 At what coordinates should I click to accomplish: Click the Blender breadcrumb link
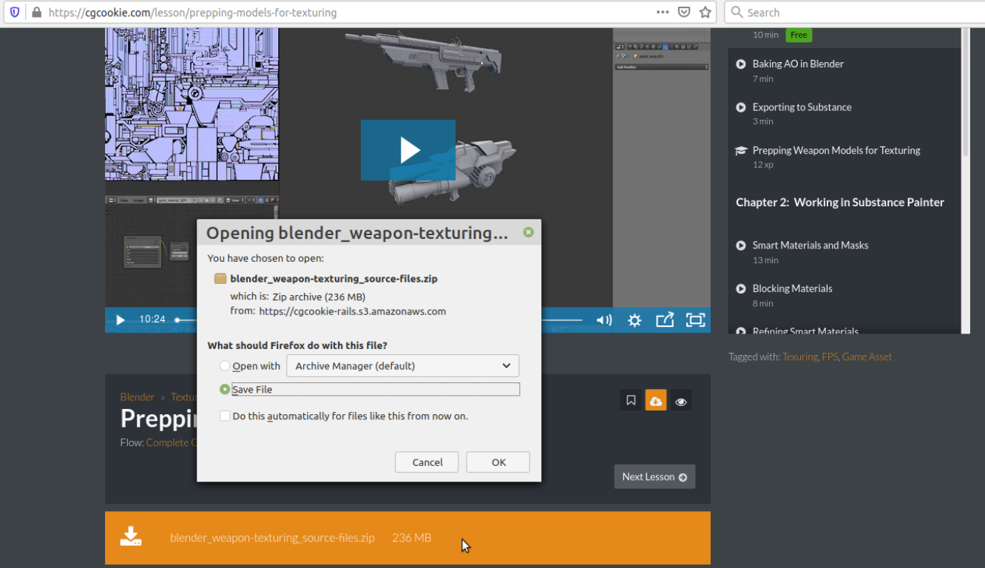coord(138,397)
